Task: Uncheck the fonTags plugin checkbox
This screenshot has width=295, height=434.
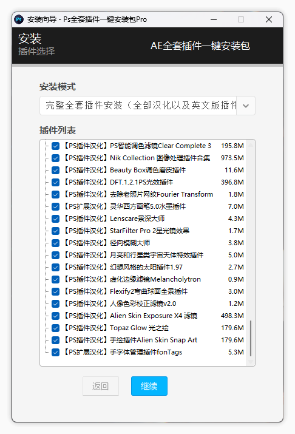Action: [56, 352]
